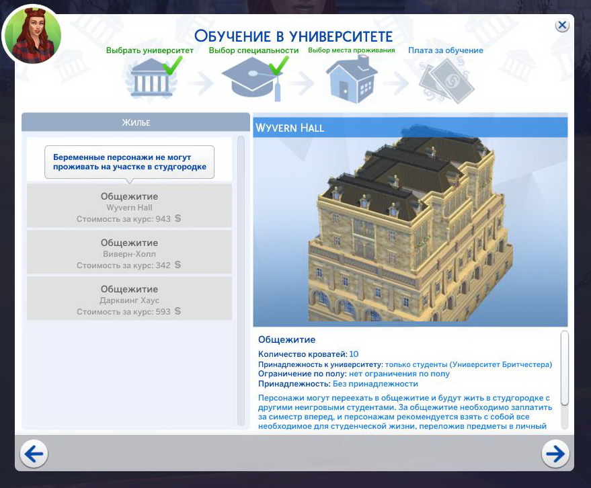Click the Общежитие heading in details panel

pos(287,339)
